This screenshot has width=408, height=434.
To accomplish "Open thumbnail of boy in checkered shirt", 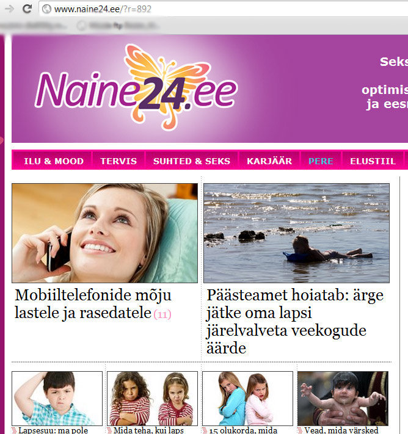I will (x=57, y=399).
